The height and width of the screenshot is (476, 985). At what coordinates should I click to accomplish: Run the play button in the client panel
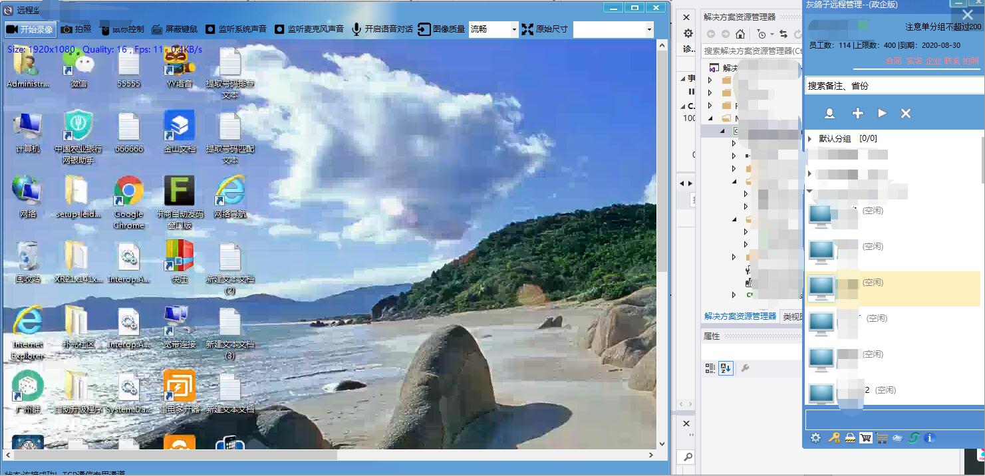pos(881,113)
